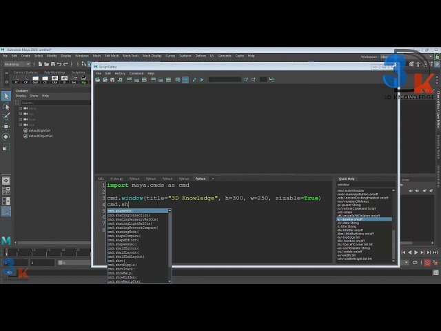
Task: Open Outliner Show menu
Action: [34, 96]
